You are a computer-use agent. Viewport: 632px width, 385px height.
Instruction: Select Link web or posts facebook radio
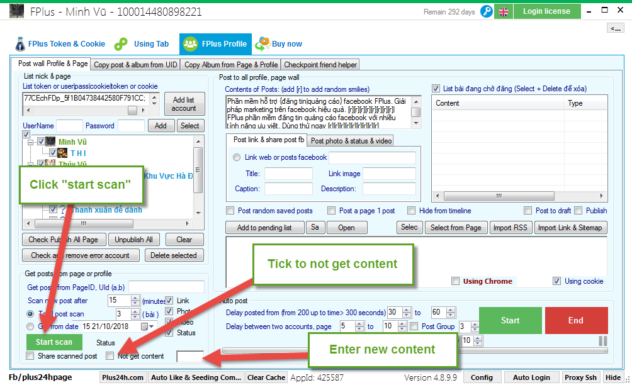click(237, 157)
